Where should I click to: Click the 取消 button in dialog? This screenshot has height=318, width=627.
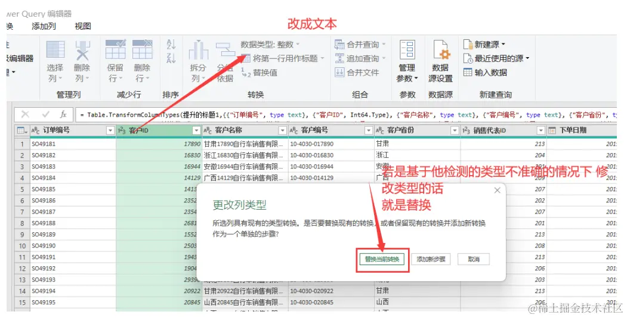point(474,260)
